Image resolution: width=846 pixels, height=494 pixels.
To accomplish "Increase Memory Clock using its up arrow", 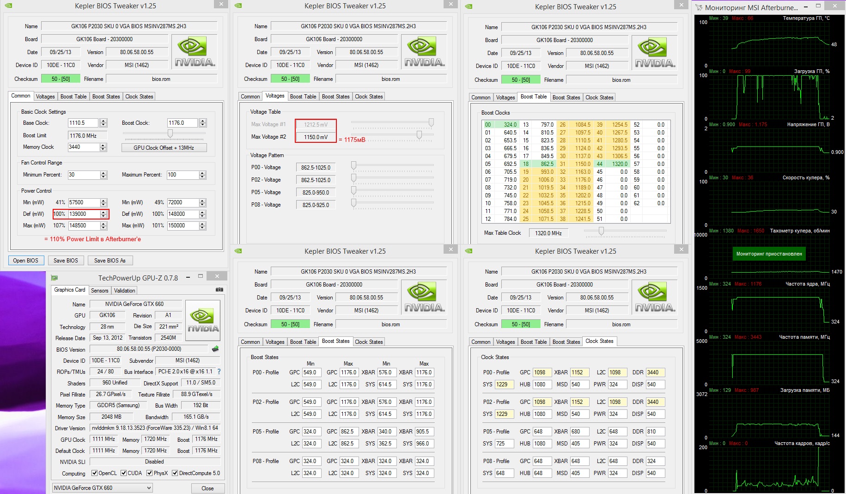I will click(x=103, y=145).
